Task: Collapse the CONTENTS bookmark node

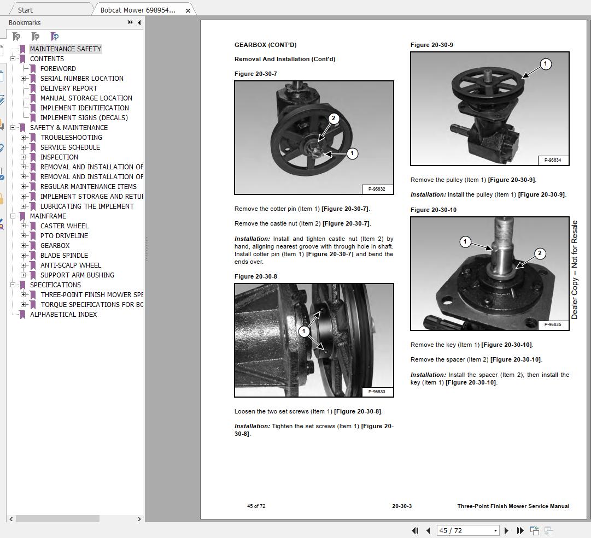Action: click(13, 59)
